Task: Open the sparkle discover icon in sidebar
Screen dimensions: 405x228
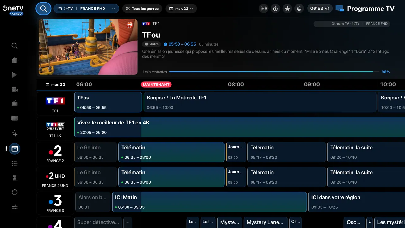Action: [15, 133]
